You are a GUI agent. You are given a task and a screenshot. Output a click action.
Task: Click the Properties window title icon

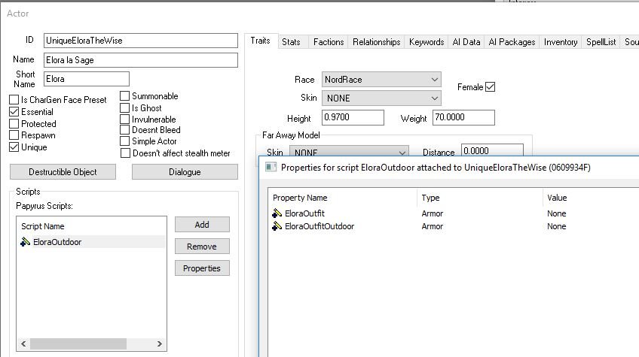pos(271,167)
